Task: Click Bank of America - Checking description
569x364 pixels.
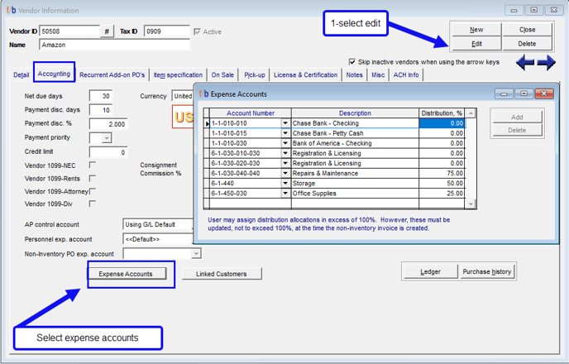Action: tap(355, 143)
